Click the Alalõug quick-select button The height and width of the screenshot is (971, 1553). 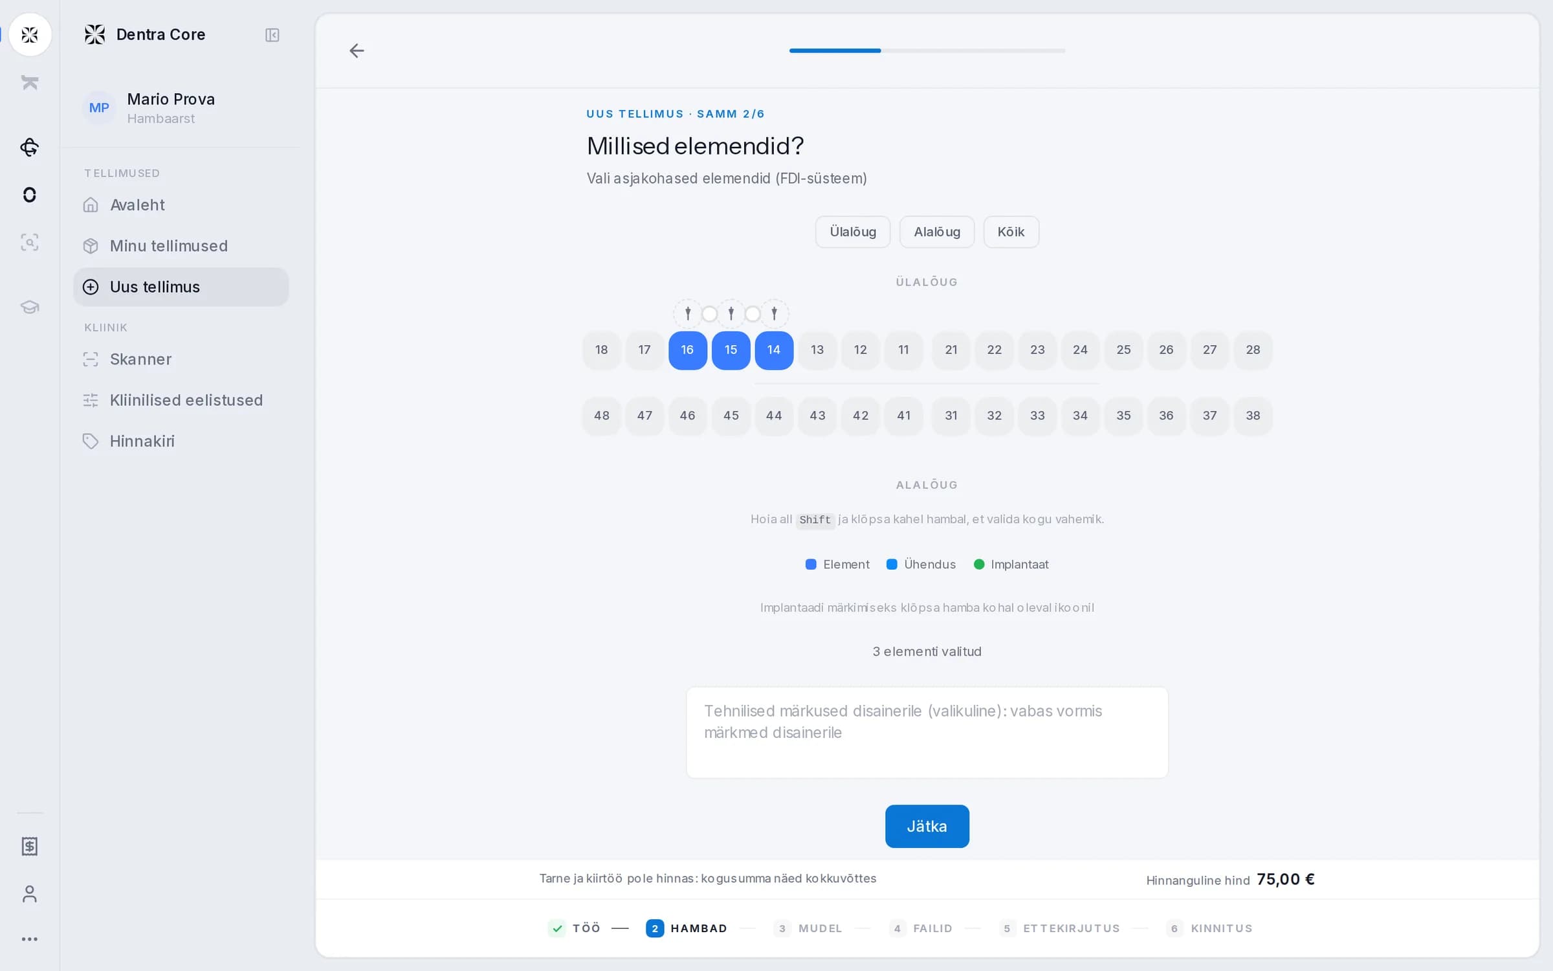pyautogui.click(x=937, y=232)
